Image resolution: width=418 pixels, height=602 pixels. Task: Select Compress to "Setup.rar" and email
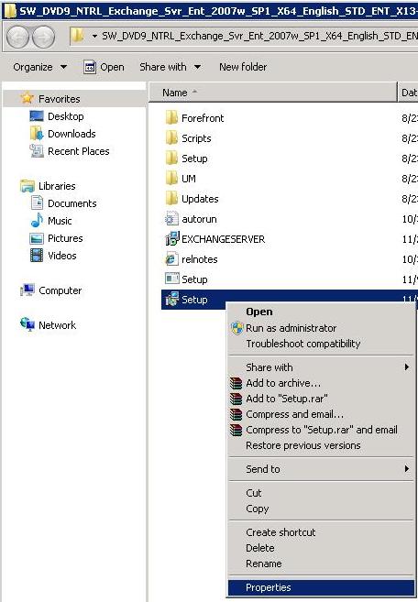322,430
